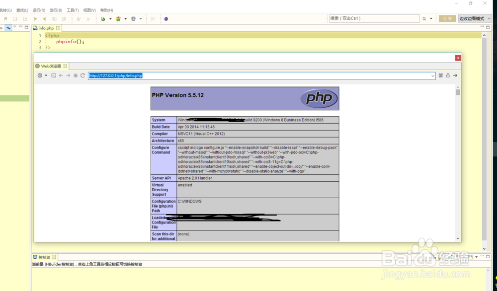497x291 pixels.
Task: Click the 问答 button
Action: 447,19
